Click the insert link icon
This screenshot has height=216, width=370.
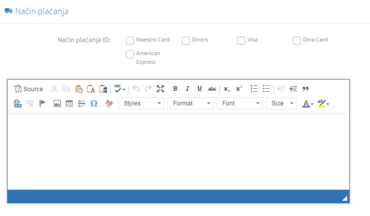(x=17, y=103)
